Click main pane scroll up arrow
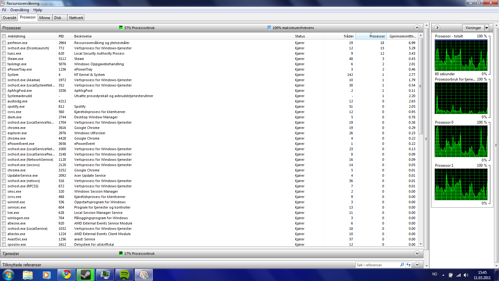The width and height of the screenshot is (499, 281). 427,25
